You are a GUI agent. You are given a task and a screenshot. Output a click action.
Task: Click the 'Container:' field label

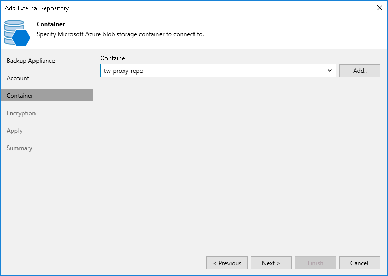(x=115, y=58)
